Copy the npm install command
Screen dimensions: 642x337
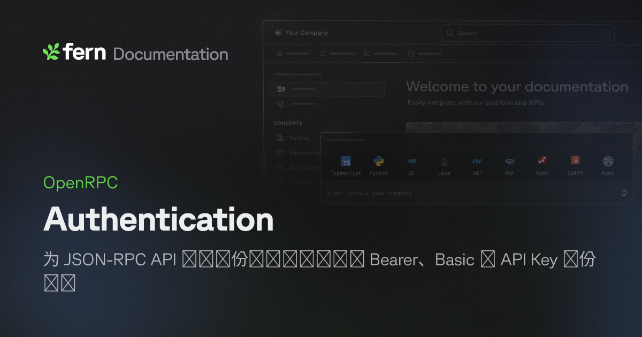click(x=624, y=193)
